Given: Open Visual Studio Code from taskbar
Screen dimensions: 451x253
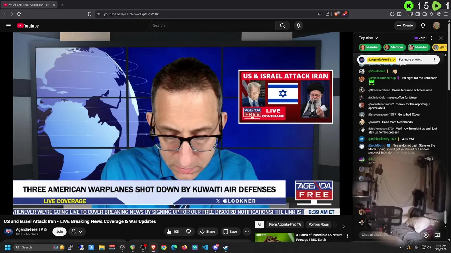Looking at the screenshot, I should click(205, 247).
